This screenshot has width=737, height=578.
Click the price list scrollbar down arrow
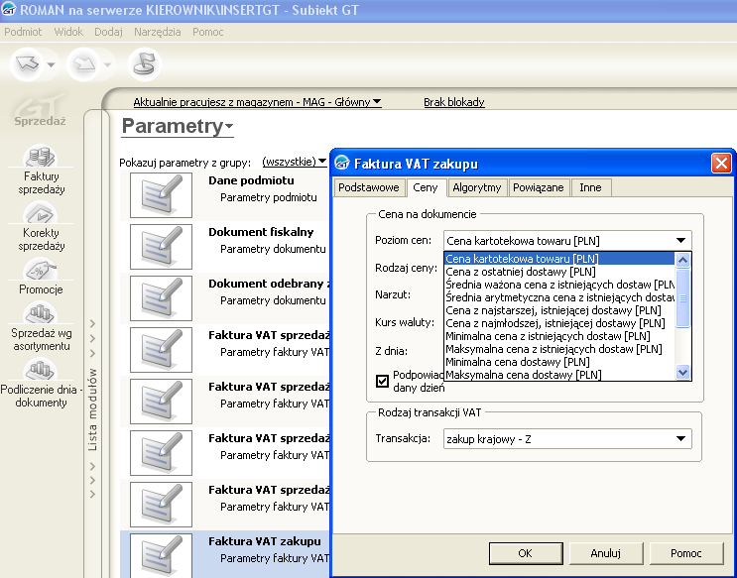pos(682,372)
